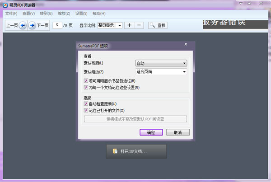Screen dimensions: 271x182
Task: Toggle 若可用则显示书签侧边栏 checkbox
Action: click(86, 80)
